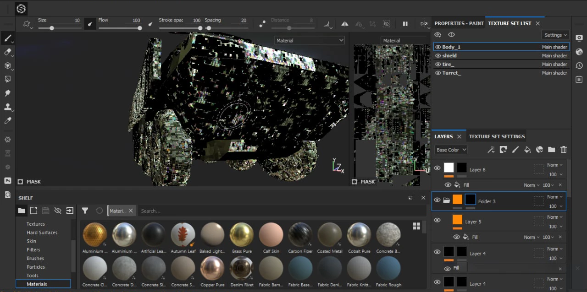Add a new folder in Layers panel
Image resolution: width=587 pixels, height=292 pixels.
pos(551,150)
